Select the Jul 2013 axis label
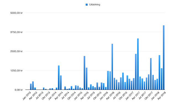The image size is (177, 108). click(x=40, y=96)
